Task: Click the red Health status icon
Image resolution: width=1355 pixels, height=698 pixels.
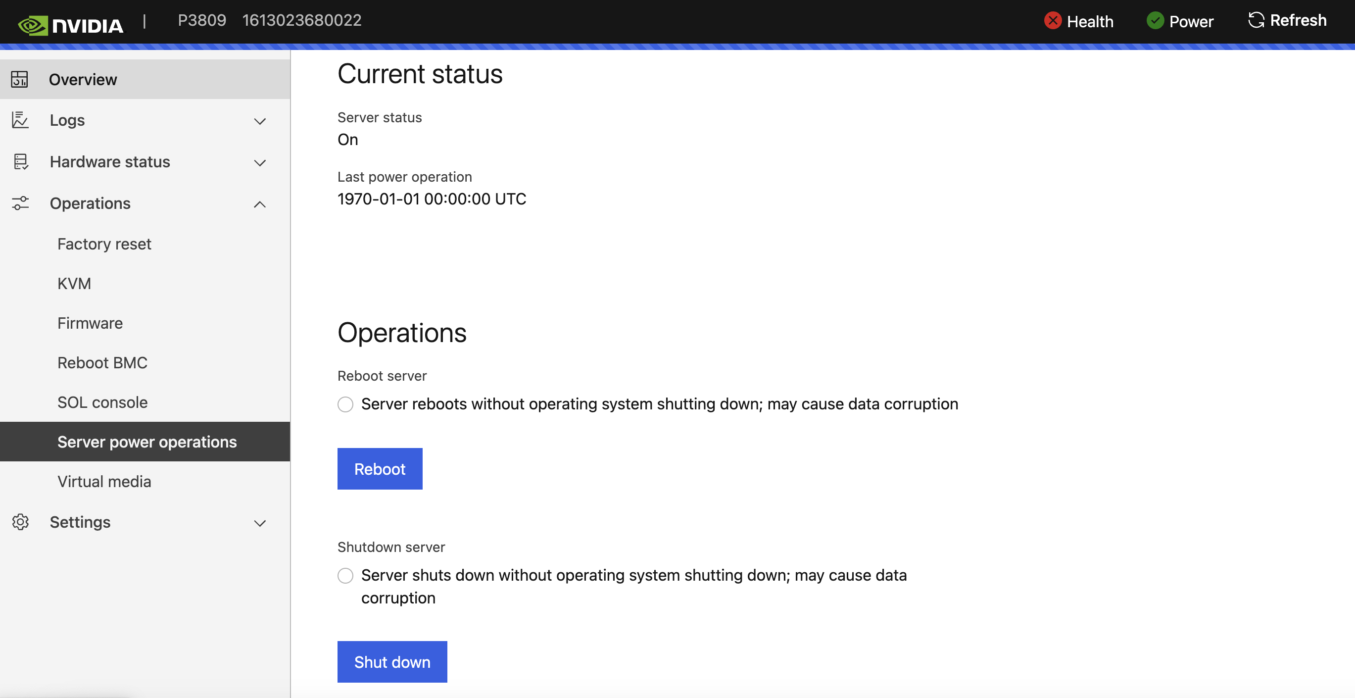Action: [x=1053, y=21]
